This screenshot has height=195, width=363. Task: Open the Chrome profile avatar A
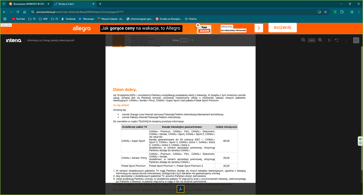click(352, 12)
